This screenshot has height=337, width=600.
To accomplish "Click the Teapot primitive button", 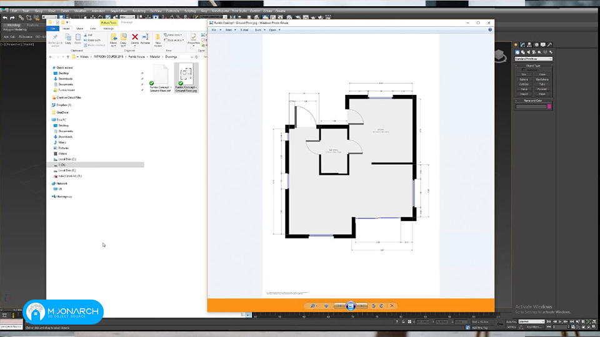I will 524,94.
